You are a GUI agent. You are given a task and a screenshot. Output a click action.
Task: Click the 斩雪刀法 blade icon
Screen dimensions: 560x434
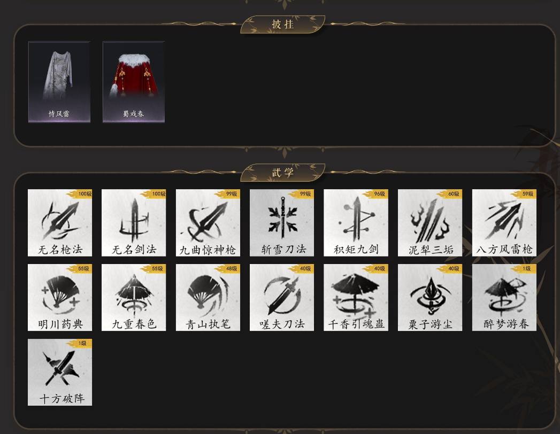click(282, 223)
